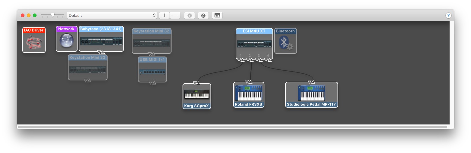Click port 2 connectors on ESI M4U XT

click(x=250, y=60)
